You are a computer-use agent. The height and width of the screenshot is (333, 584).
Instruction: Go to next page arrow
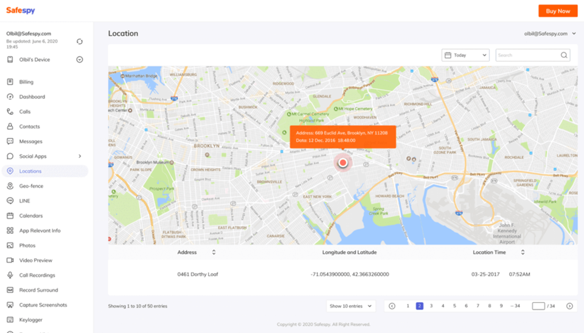[569, 306]
